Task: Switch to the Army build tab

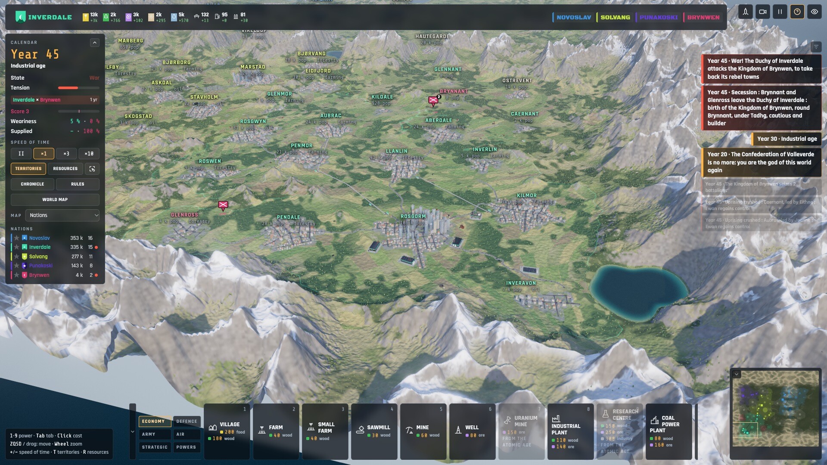Action: pos(155,434)
